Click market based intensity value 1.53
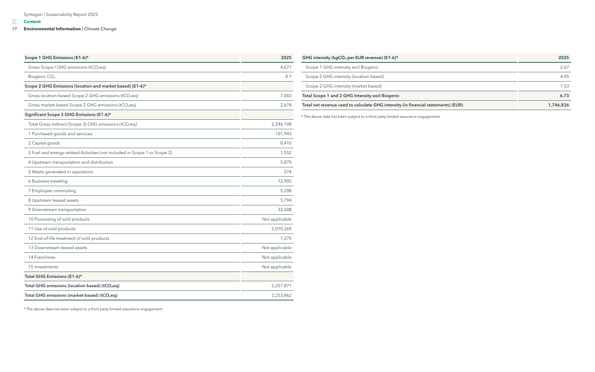Image resolution: width=595 pixels, height=372 pixels. (564, 86)
